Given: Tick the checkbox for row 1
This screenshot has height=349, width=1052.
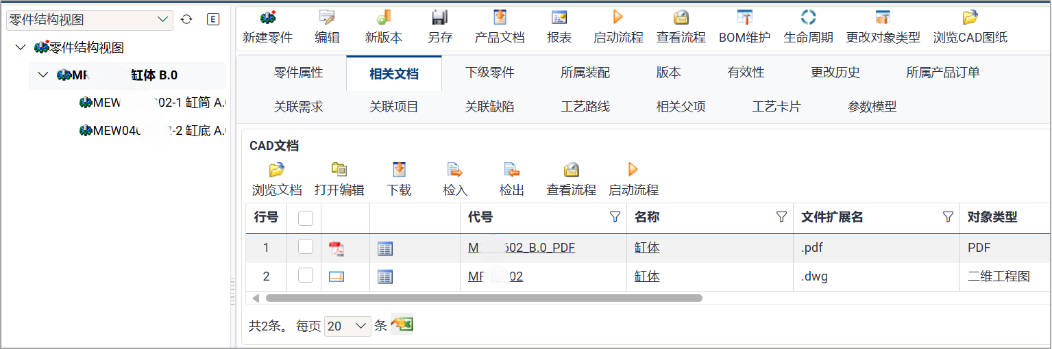Looking at the screenshot, I should coord(306,247).
